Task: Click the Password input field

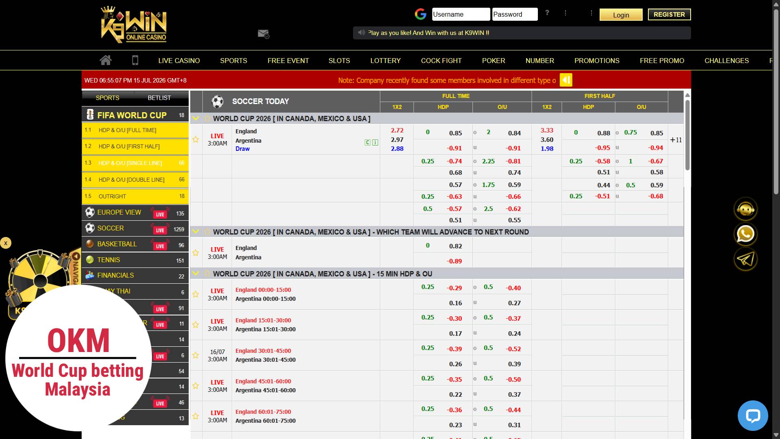Action: pyautogui.click(x=515, y=14)
